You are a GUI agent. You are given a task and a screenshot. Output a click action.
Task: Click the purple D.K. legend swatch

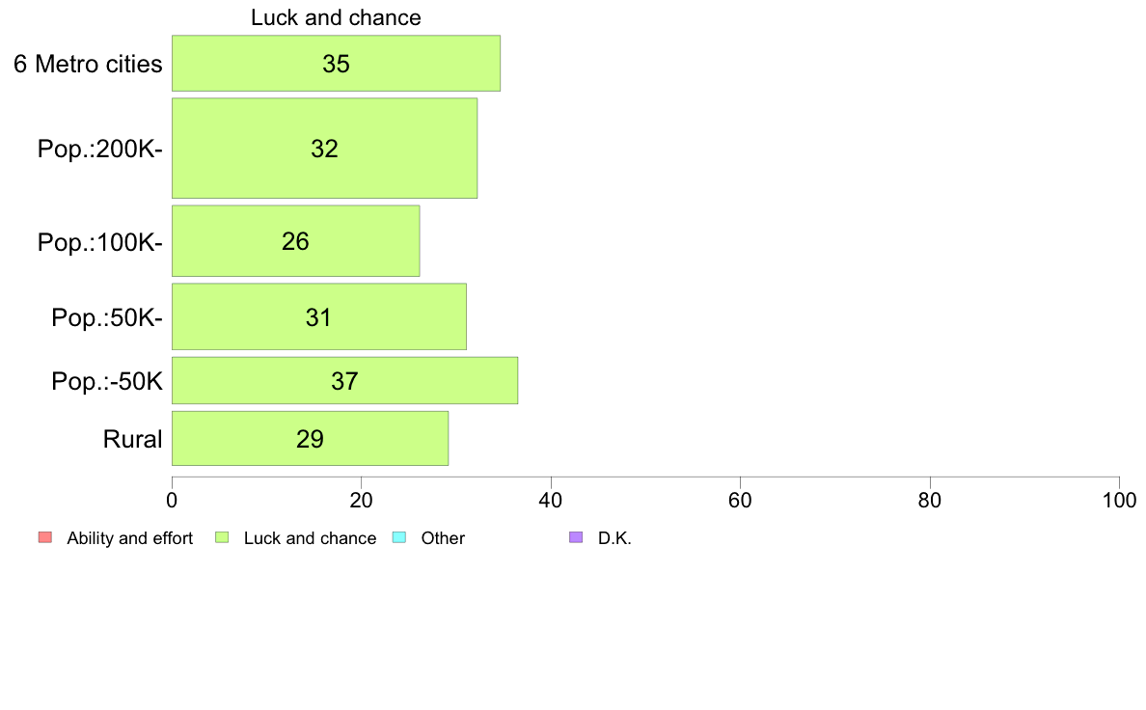(577, 537)
